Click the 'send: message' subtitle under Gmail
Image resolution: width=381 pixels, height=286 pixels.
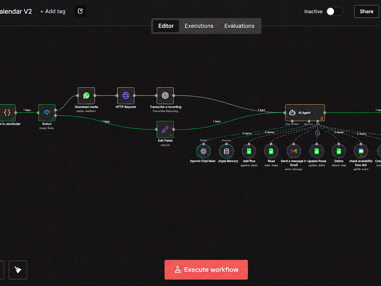pyautogui.click(x=293, y=169)
